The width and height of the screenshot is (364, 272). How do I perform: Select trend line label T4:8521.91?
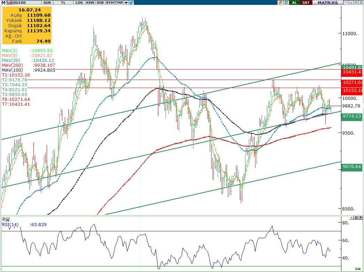coord(15,90)
